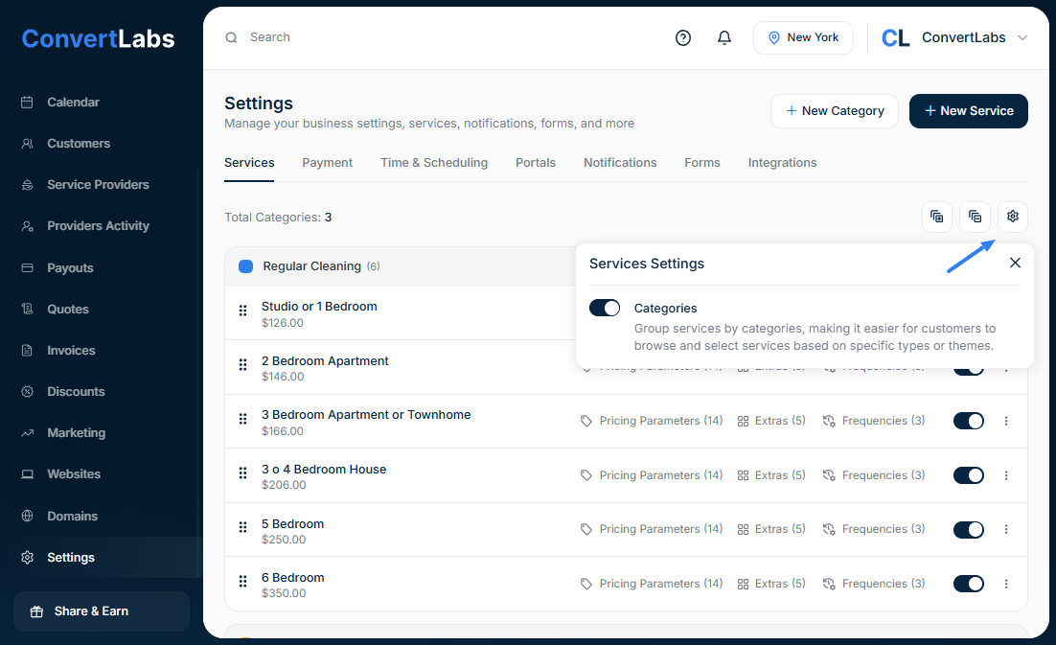Screen dimensions: 1056x645
Task: Switch to the Time & Scheduling tab
Action: coord(433,163)
